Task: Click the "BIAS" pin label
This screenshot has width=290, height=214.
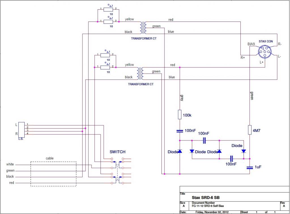Action: coord(251,44)
